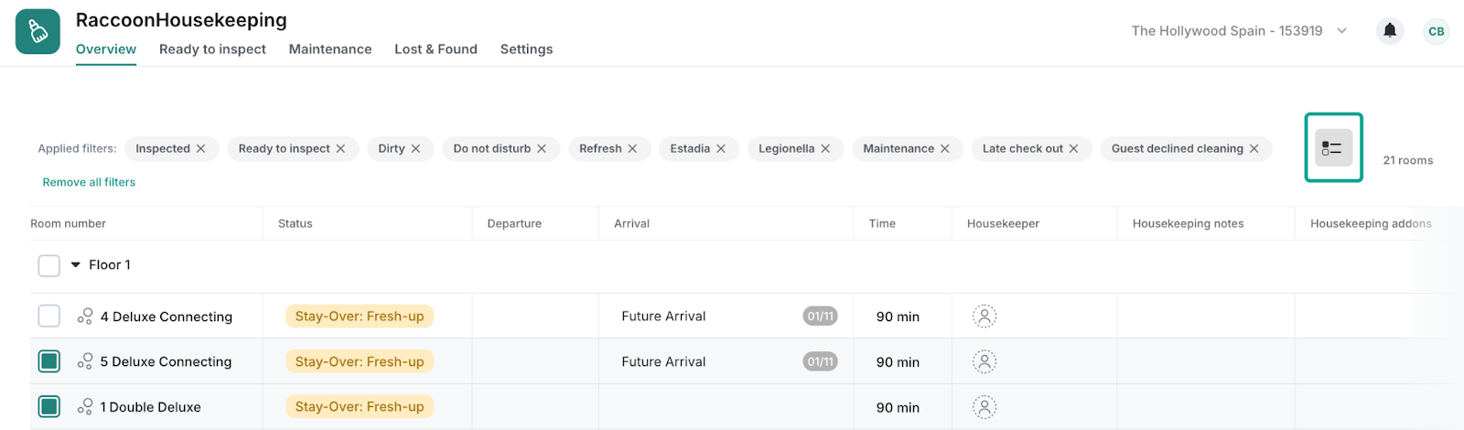This screenshot has width=1464, height=430.
Task: Click Remove all filters link
Action: (x=89, y=182)
